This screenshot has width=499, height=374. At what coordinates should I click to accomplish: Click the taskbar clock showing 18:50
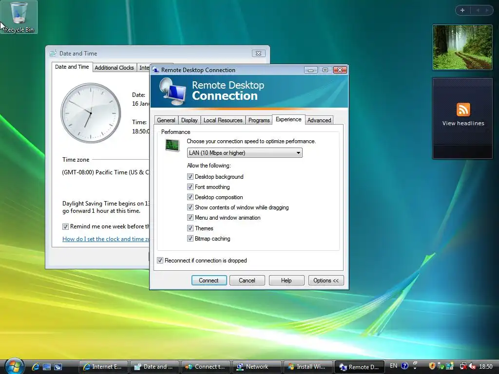pos(486,366)
